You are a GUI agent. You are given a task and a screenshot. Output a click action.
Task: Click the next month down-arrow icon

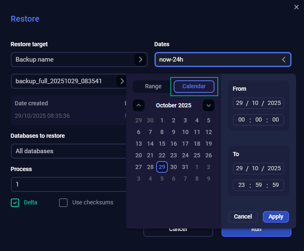coord(209,106)
